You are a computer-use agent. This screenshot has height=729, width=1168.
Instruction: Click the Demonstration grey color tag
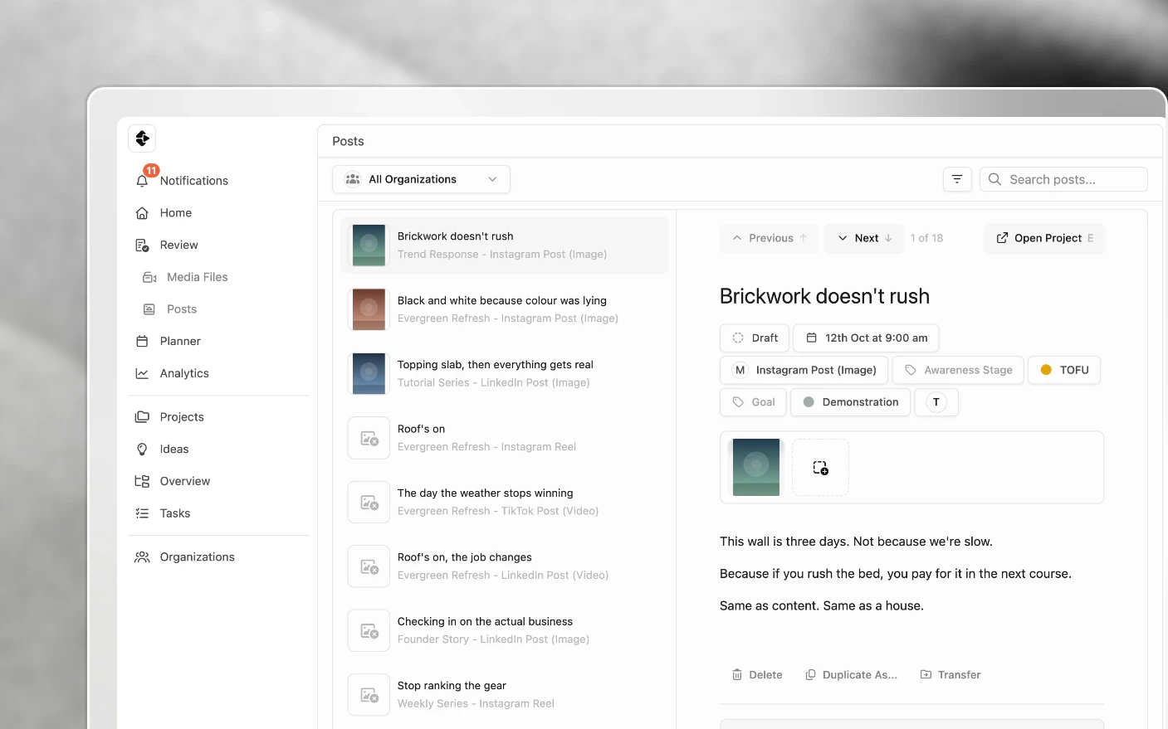tap(851, 402)
